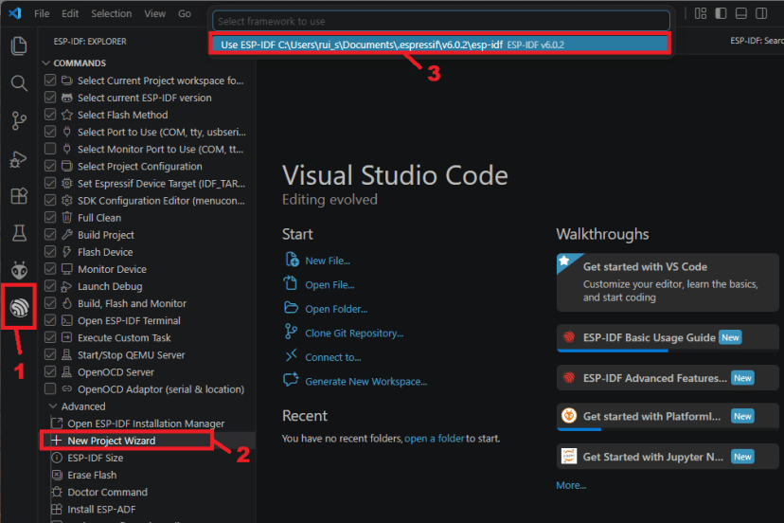
Task: Open Get started with PlatformIO walkthrough
Action: [667, 416]
